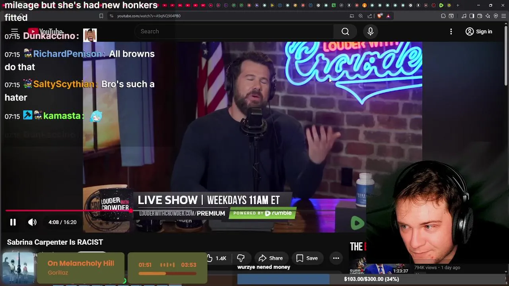The height and width of the screenshot is (286, 509).
Task: Toggle the Brave sidebar panel
Action: (472, 16)
